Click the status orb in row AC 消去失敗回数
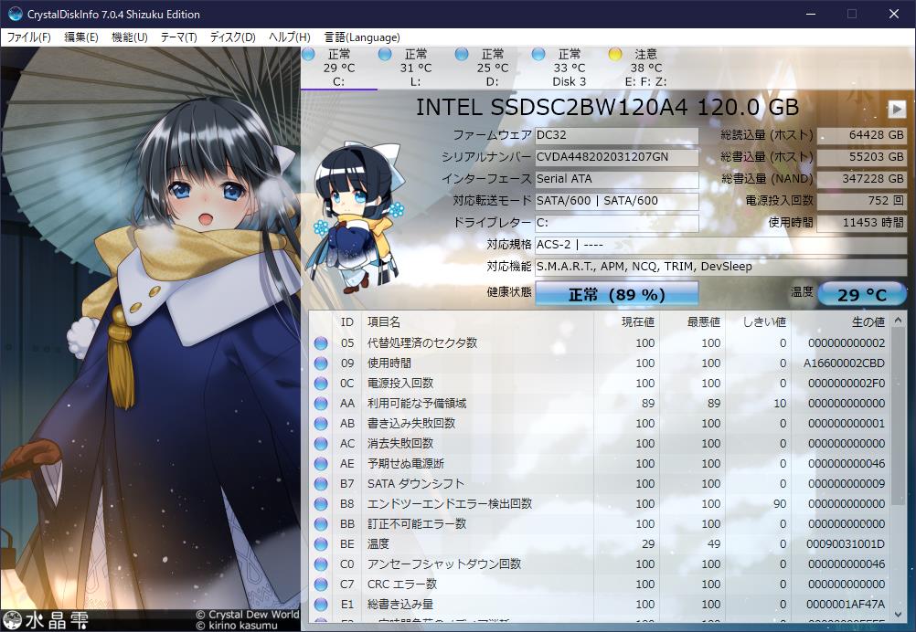The height and width of the screenshot is (632, 916). click(x=321, y=444)
